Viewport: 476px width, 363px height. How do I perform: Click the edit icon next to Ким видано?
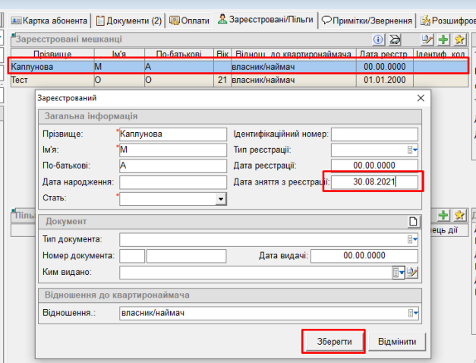click(413, 272)
